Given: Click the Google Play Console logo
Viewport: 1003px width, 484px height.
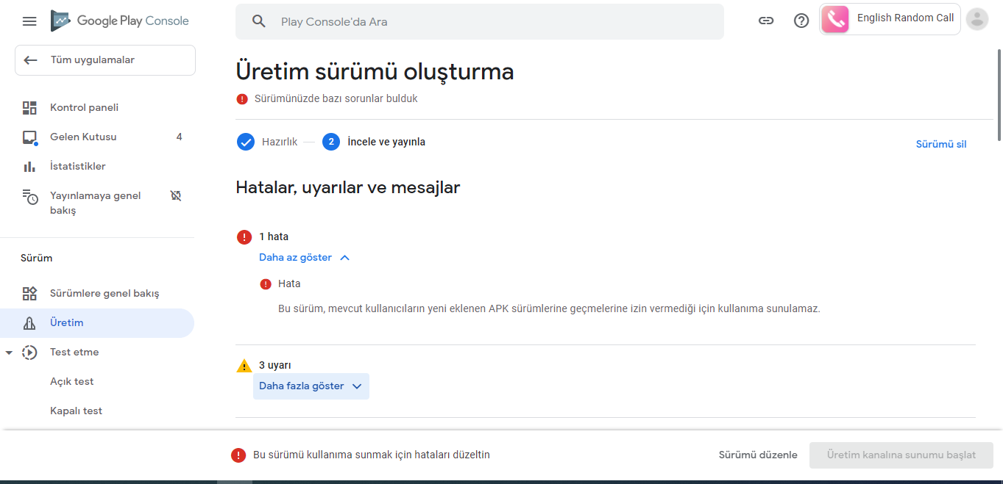Looking at the screenshot, I should (120, 21).
